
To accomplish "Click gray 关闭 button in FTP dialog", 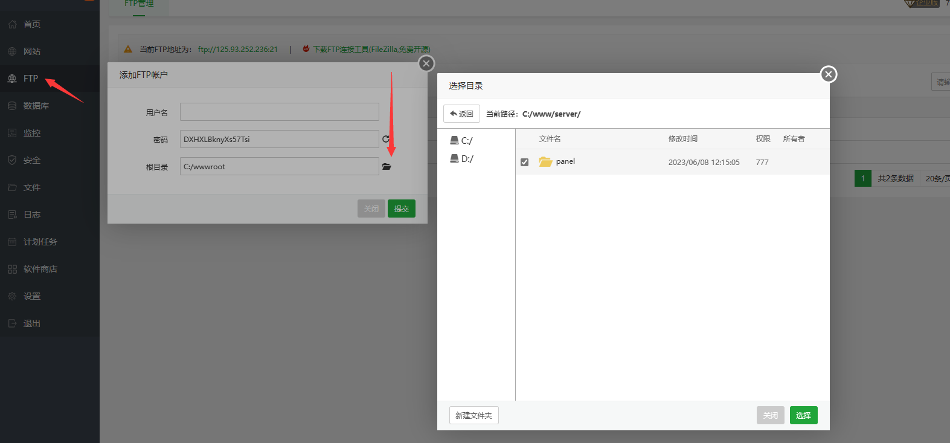I will [x=371, y=209].
